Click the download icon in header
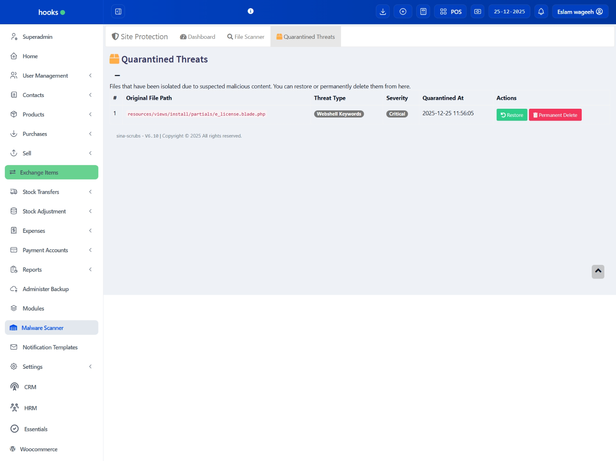616x461 pixels. click(x=383, y=12)
